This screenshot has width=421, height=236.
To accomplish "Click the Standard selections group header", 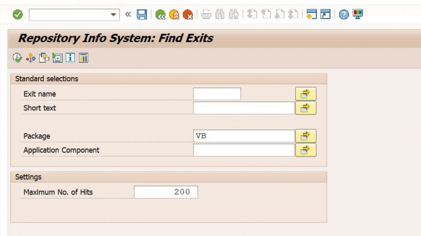I will click(x=168, y=79).
